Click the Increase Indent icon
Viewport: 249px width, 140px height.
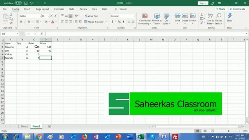pos(80,22)
